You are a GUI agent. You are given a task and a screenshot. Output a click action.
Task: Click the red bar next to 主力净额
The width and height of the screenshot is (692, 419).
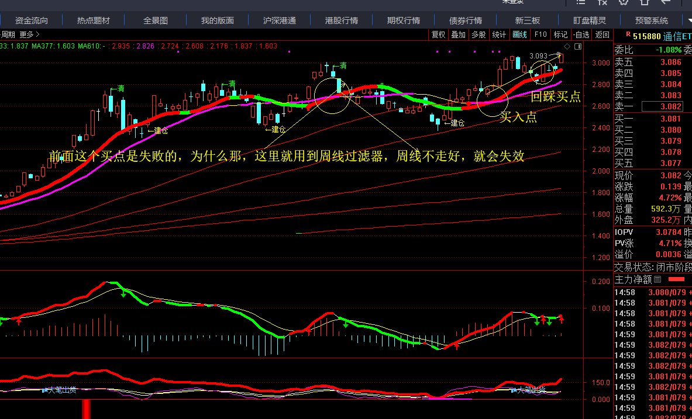coord(677,279)
